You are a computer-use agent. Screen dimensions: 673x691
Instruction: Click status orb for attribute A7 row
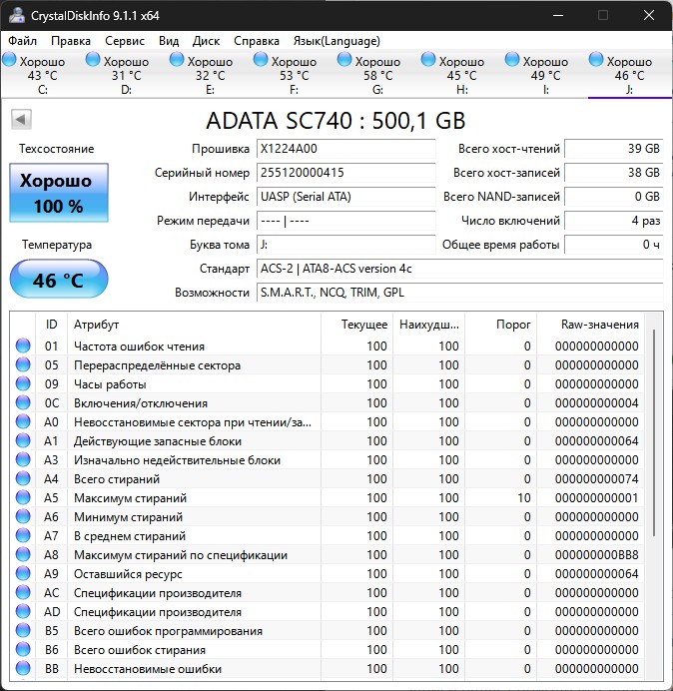coord(23,535)
